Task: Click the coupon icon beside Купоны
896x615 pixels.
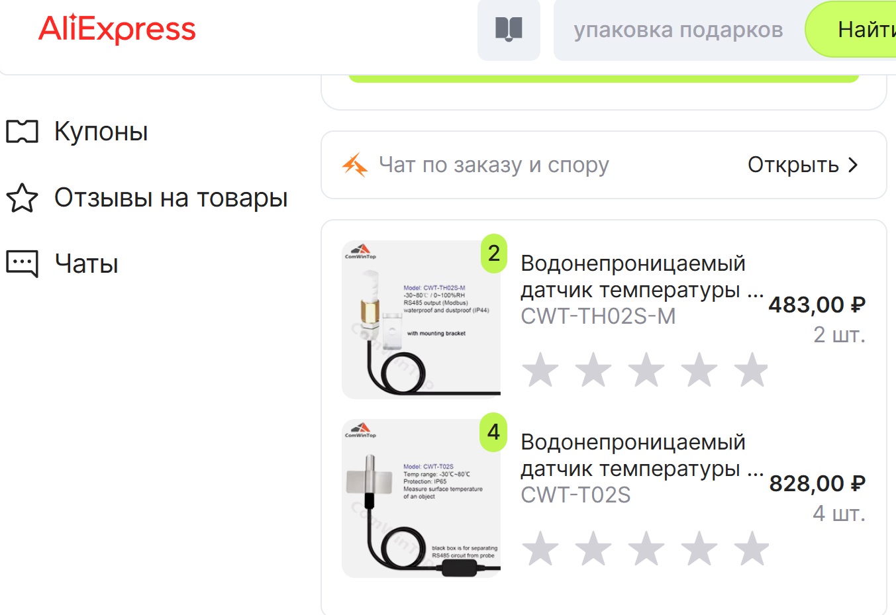Action: click(22, 132)
